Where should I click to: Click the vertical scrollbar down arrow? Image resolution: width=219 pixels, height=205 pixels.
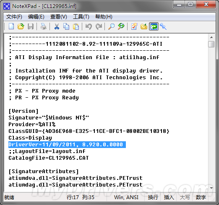[x=211, y=188]
